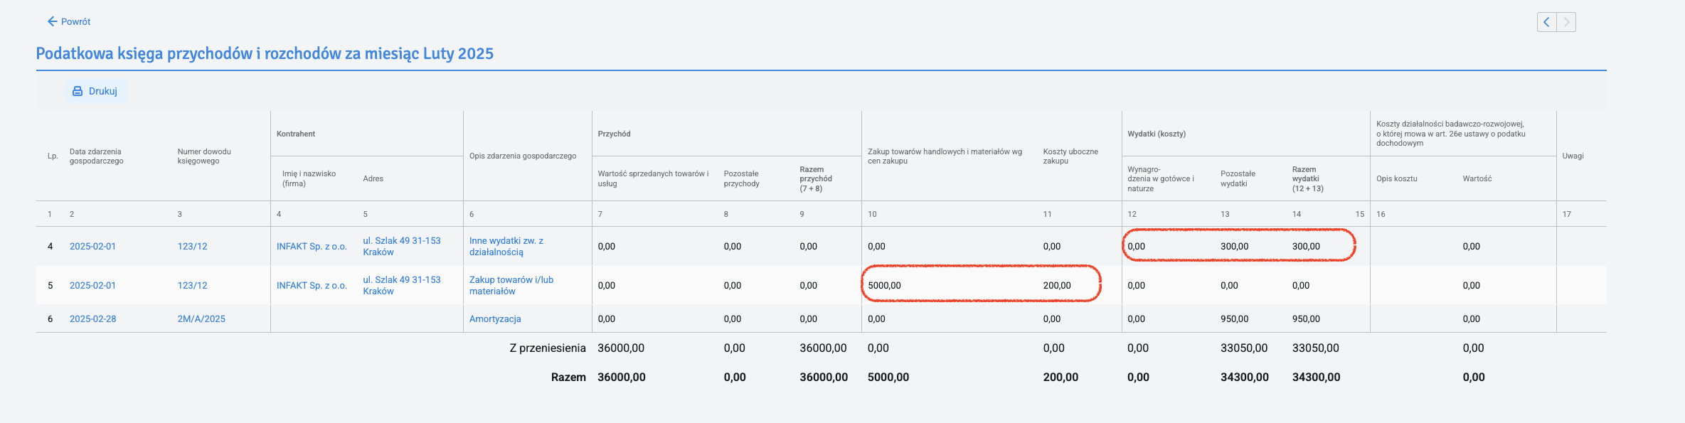The height and width of the screenshot is (423, 1685).
Task: Open document 123/12 in row 4
Action: coord(192,247)
